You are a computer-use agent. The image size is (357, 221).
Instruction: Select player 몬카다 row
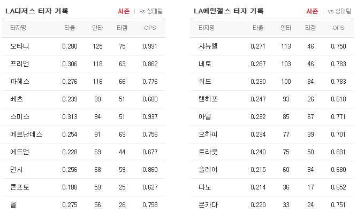coord(272,205)
